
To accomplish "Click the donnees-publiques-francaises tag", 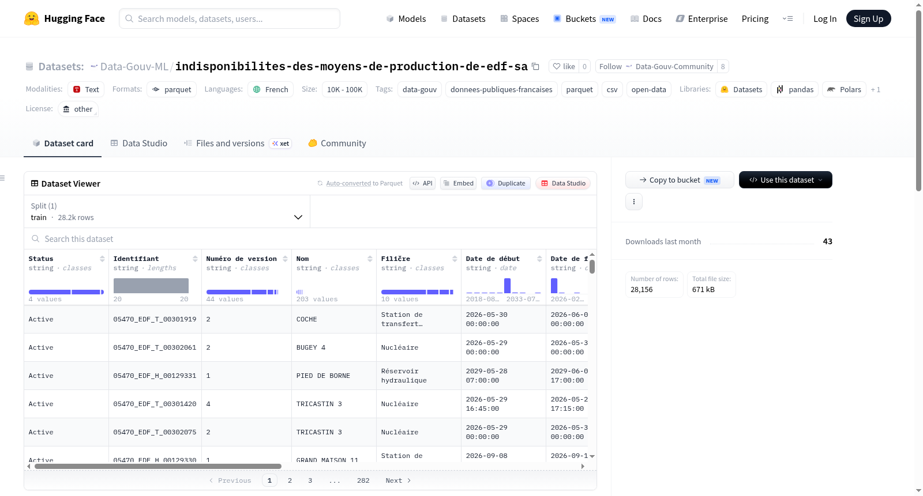I will tap(501, 89).
